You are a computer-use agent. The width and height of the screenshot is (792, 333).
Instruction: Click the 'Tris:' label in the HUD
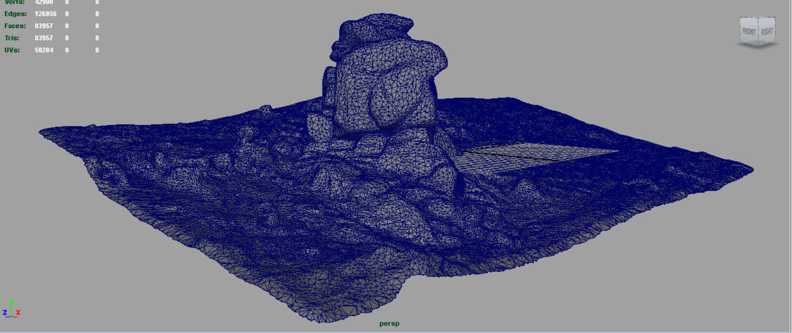point(12,38)
